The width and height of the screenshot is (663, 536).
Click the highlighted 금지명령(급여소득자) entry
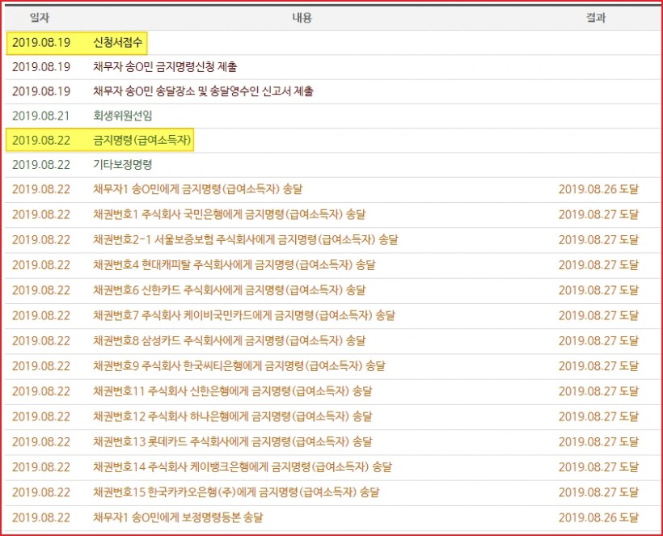coord(142,140)
